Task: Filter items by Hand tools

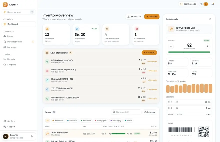Action: click(x=58, y=121)
